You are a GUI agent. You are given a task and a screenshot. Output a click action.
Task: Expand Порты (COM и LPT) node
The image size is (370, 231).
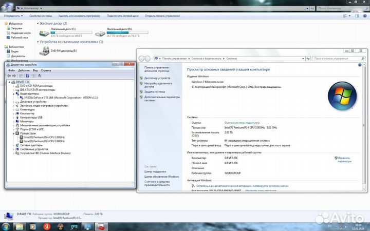(13, 129)
